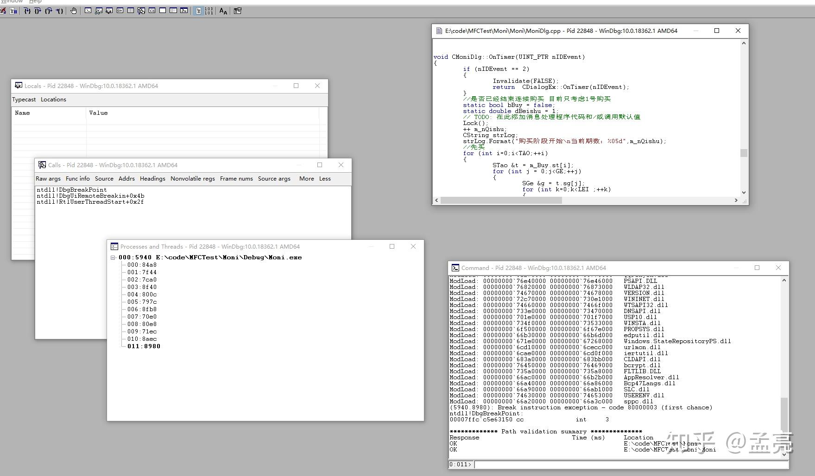Image resolution: width=815 pixels, height=476 pixels.
Task: Toggle Raw args in Calls window
Action: coord(48,179)
